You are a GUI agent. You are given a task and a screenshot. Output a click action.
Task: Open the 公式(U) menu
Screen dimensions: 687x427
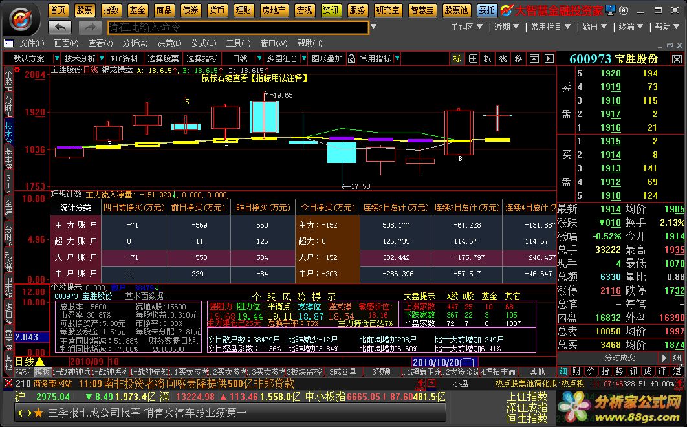(x=204, y=43)
